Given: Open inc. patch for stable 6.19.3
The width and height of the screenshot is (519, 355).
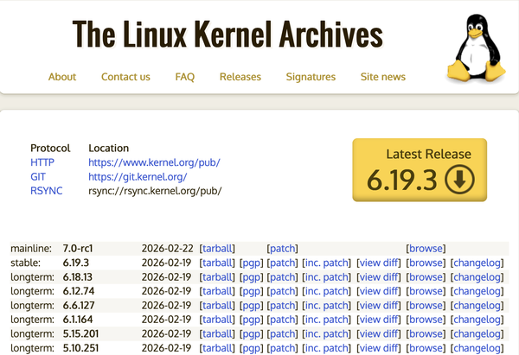Looking at the screenshot, I should [326, 263].
